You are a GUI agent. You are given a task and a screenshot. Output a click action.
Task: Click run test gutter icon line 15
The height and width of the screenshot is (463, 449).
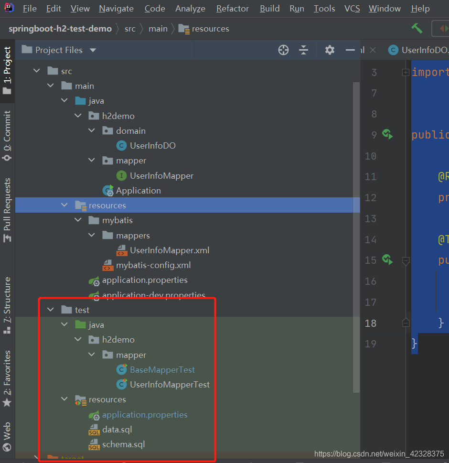(x=387, y=259)
